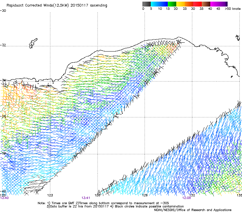Click the yellow 20-25 knots legend swatch

(181, 4)
